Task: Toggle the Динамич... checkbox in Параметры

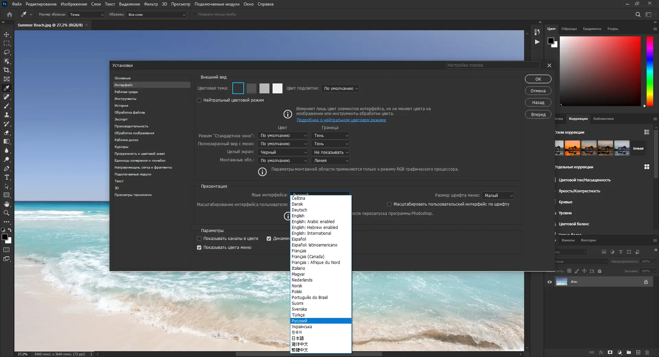Action: pyautogui.click(x=269, y=239)
